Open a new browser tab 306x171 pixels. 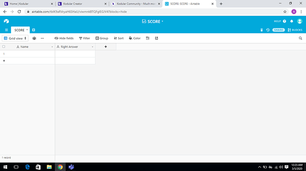[221, 4]
